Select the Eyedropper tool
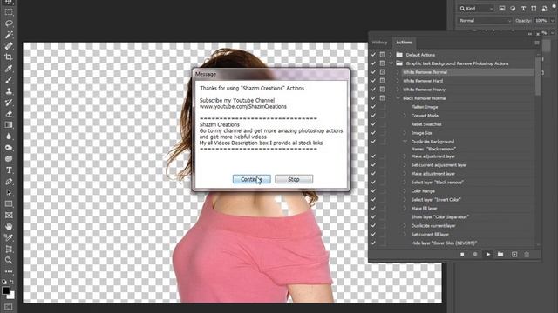Viewport: 558px width, 313px height. pyautogui.click(x=9, y=69)
